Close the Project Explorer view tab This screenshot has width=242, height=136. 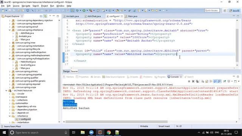(x=22, y=16)
